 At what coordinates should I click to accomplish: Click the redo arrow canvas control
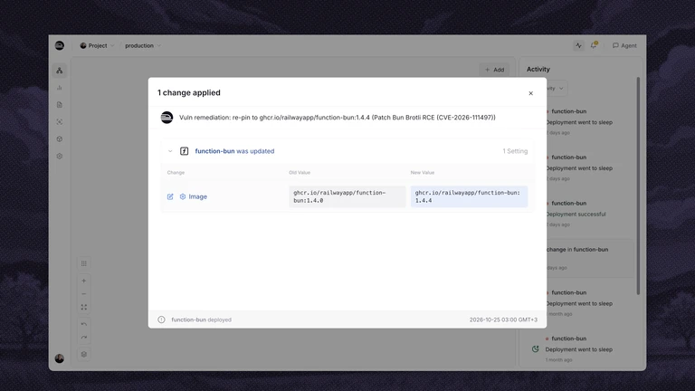tap(84, 338)
